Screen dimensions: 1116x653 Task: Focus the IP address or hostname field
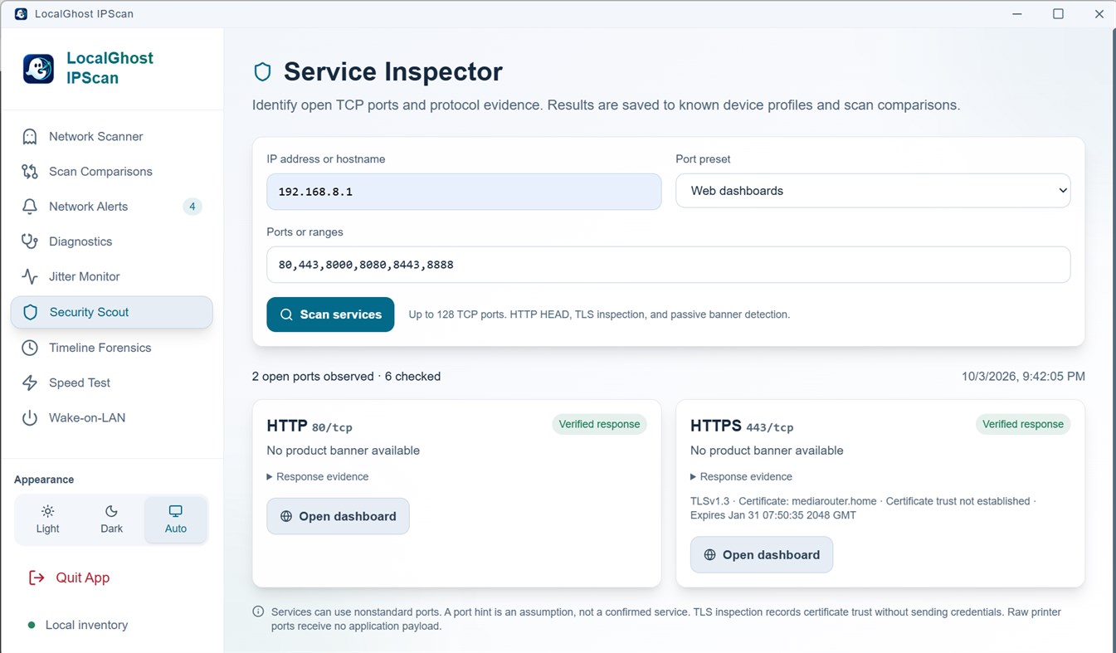[464, 192]
